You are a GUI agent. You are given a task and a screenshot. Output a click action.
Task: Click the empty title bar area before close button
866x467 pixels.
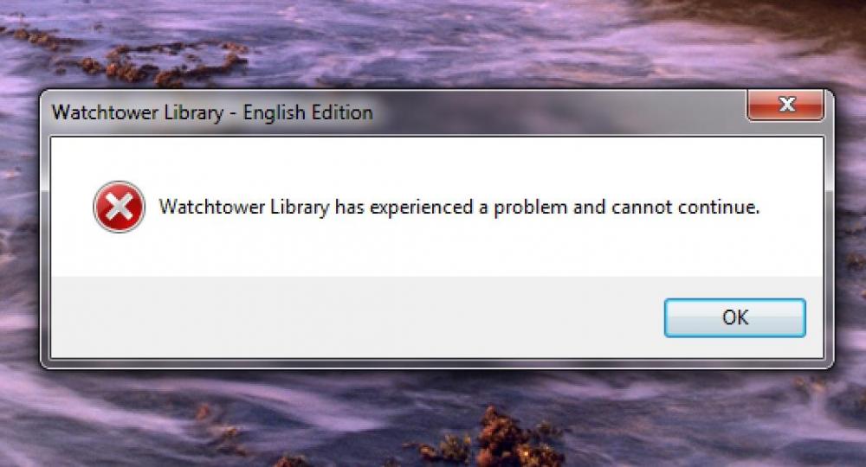pos(558,112)
